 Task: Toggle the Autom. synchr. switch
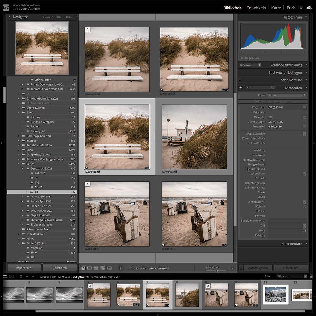pos(241,268)
